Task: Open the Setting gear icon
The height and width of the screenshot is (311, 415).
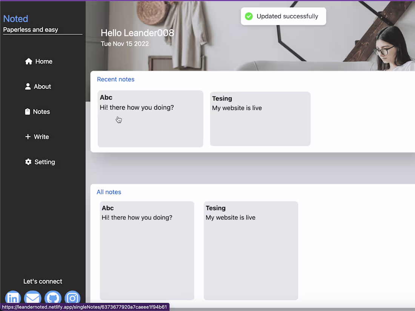Action: (28, 162)
